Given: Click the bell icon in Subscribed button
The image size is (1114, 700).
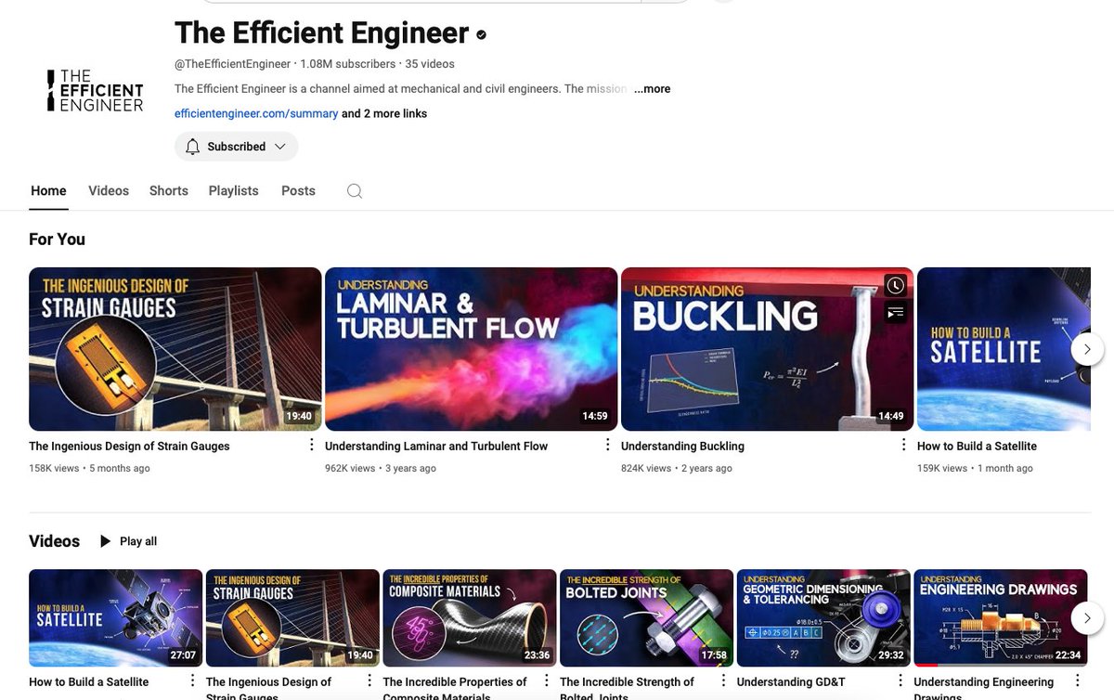Looking at the screenshot, I should click(x=192, y=147).
